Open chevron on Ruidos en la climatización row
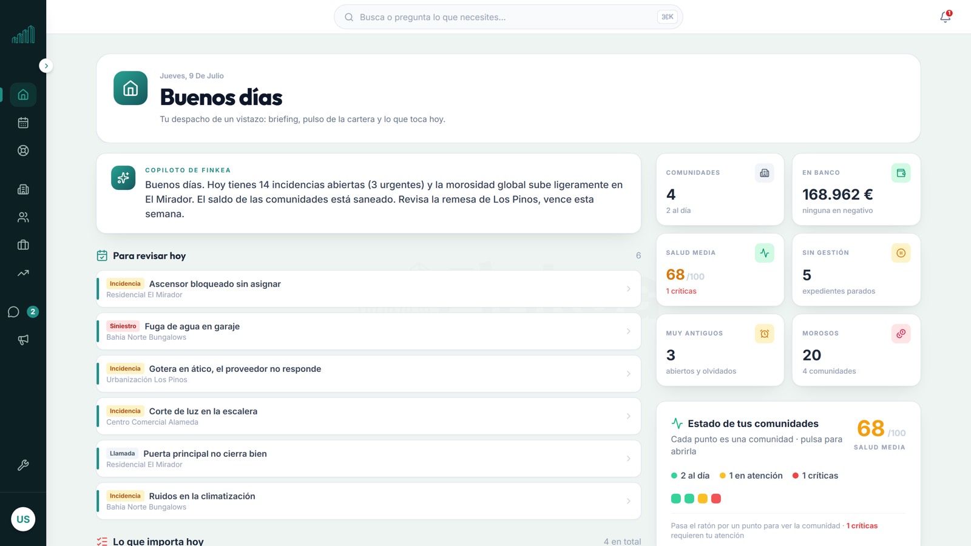The height and width of the screenshot is (546, 971). pos(628,501)
